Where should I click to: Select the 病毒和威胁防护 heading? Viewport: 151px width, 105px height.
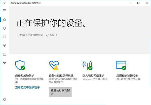point(25,76)
